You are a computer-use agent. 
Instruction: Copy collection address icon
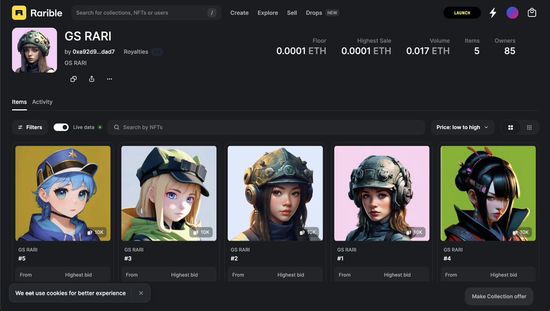[73, 79]
